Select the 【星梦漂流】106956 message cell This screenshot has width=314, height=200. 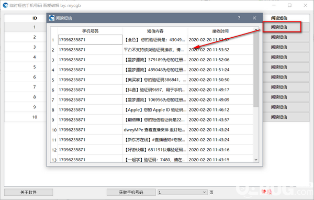click(155, 100)
